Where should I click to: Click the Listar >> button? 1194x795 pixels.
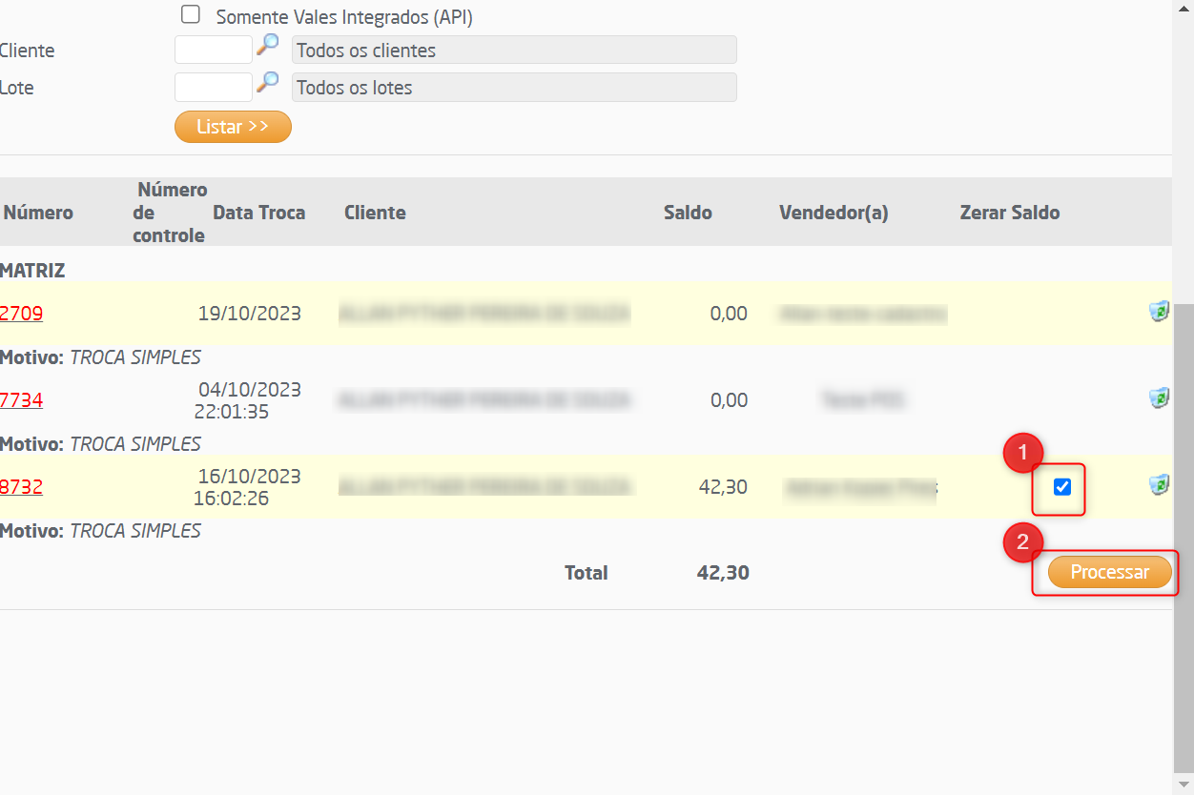pos(233,127)
